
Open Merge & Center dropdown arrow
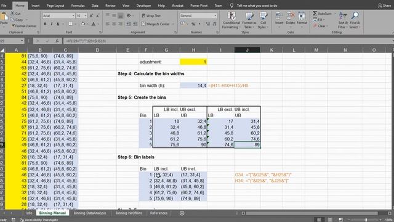(173, 24)
